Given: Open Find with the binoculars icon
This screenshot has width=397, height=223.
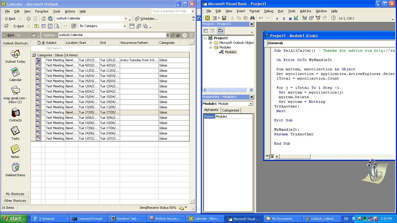Looking at the screenshot, I should [x=252, y=18].
